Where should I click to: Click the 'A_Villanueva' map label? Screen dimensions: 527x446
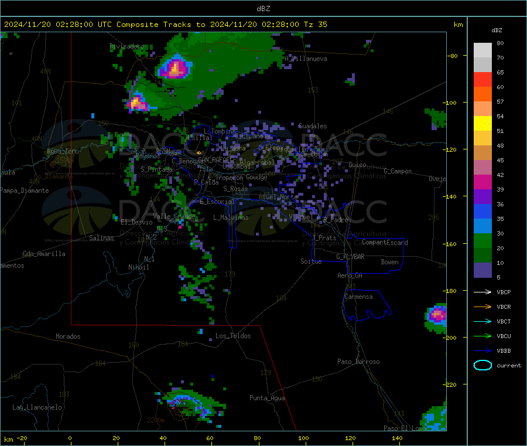tap(306, 59)
